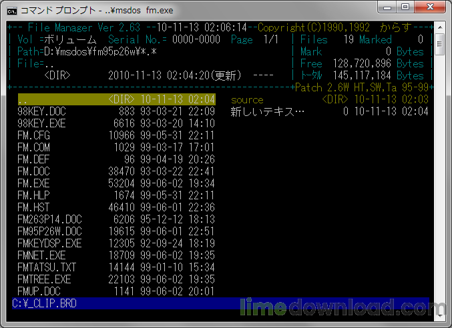The image size is (452, 328).
Task: Click the vertical scrollbar thumb
Action: (440, 44)
